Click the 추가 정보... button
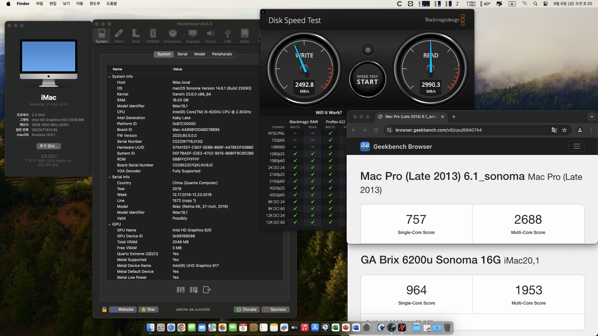Screen dimensions: 598x336 click(x=49, y=146)
